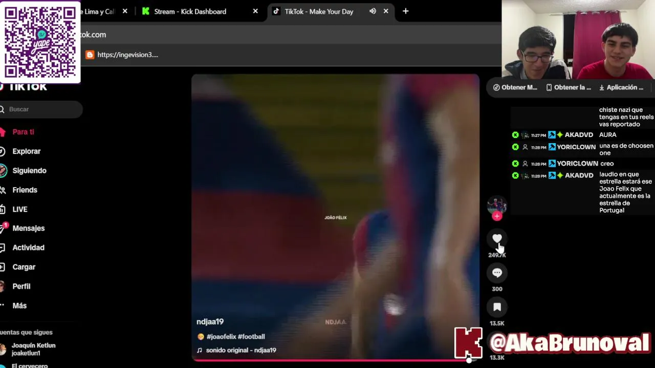Switch to Stream - Kick Dashboard tab
Image resolution: width=655 pixels, height=368 pixels.
[190, 11]
